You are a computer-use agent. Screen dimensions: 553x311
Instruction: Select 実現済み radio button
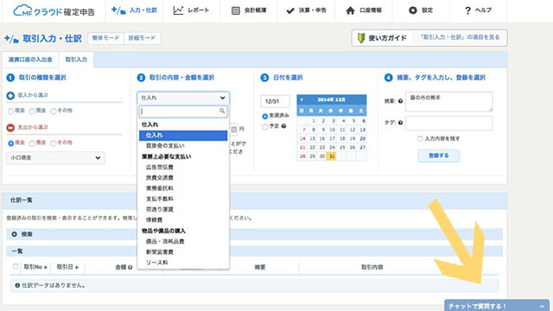265,116
